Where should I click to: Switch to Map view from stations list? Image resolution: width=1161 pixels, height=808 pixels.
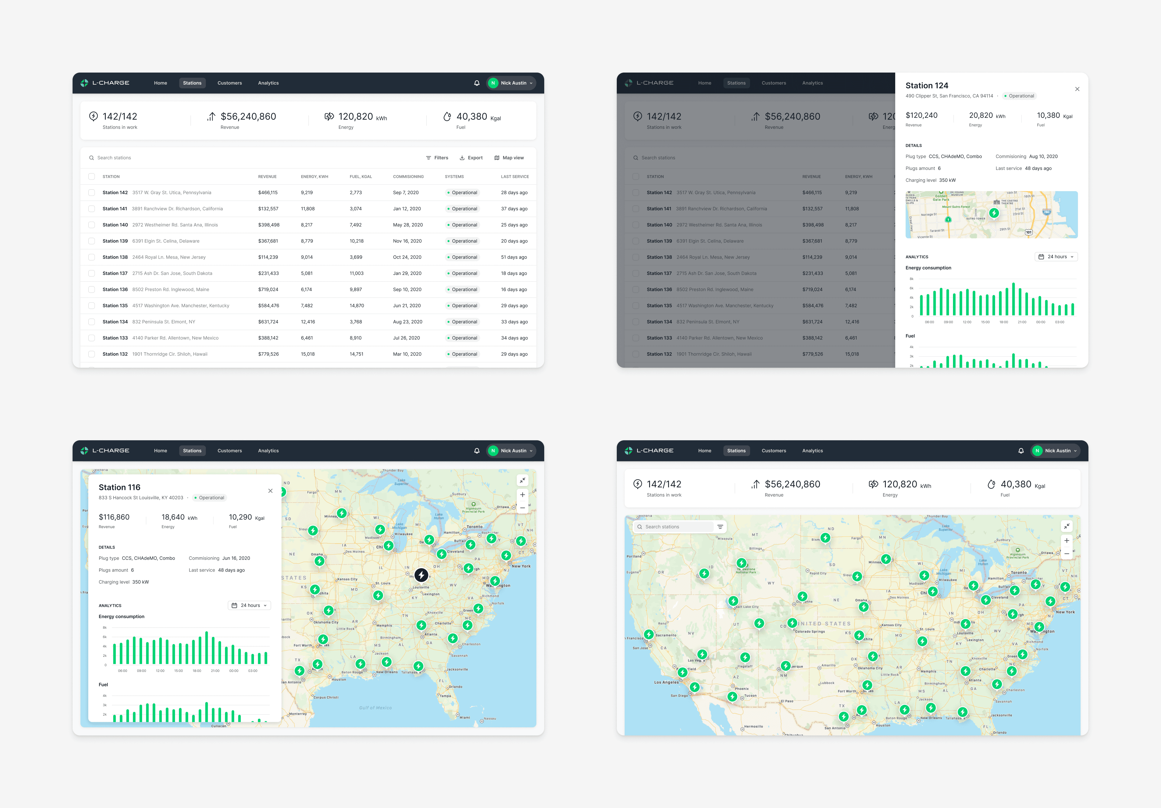509,158
